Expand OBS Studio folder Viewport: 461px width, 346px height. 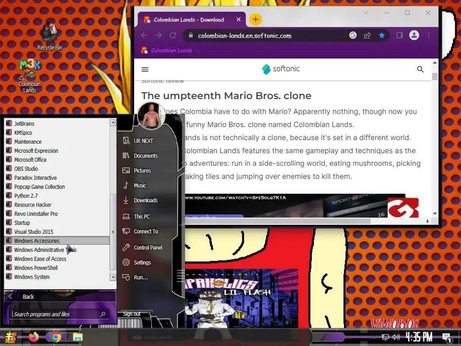point(57,169)
